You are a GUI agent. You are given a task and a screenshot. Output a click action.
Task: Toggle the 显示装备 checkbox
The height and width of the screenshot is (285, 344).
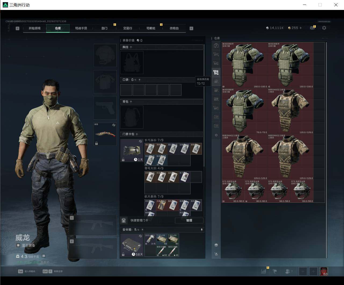click(18, 245)
